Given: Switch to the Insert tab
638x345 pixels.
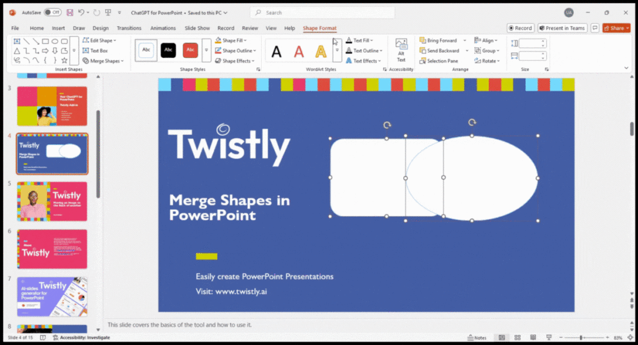Looking at the screenshot, I should pyautogui.click(x=58, y=28).
